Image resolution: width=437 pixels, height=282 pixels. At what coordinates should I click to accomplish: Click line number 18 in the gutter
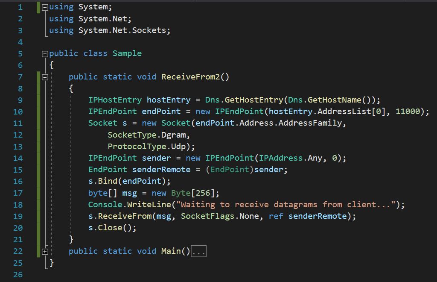tap(18, 205)
